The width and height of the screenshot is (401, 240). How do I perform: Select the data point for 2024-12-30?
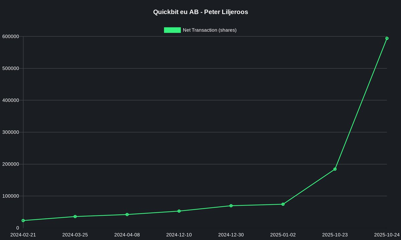231,206
